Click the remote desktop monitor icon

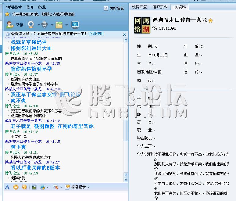click(x=75, y=25)
